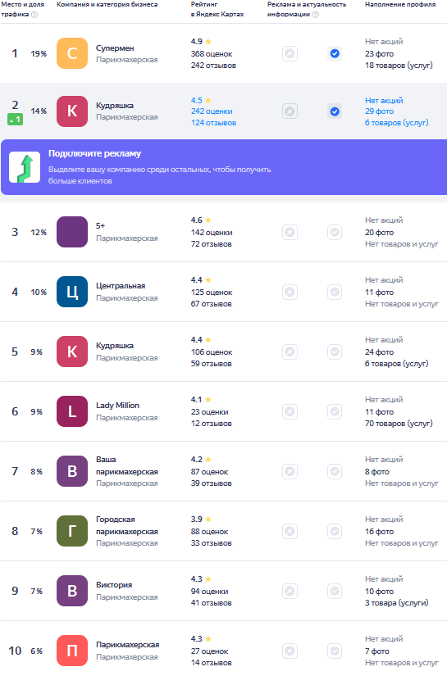Click the green position change badge
This screenshot has height=676, width=447.
[15, 120]
